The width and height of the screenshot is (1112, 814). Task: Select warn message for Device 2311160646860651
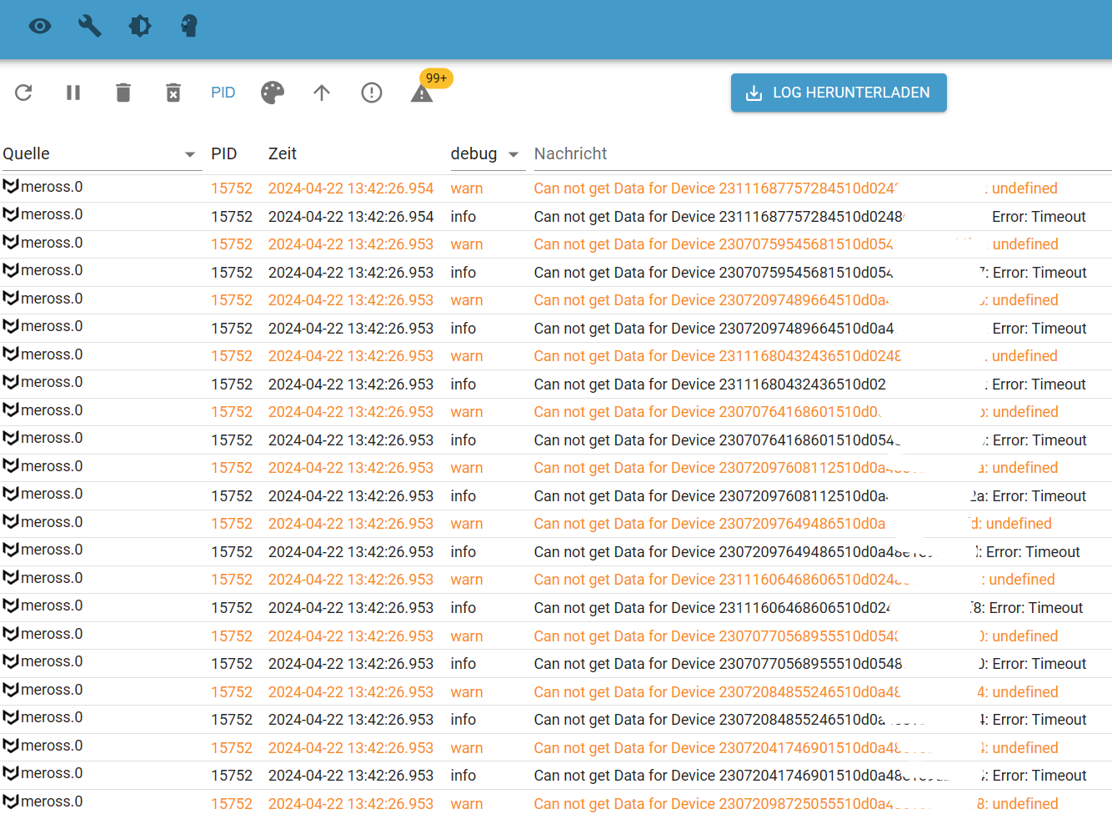point(794,580)
